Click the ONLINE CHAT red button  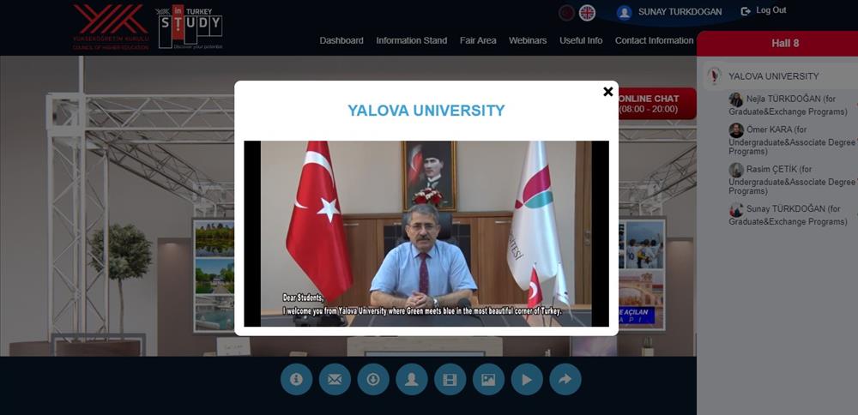tap(656, 104)
